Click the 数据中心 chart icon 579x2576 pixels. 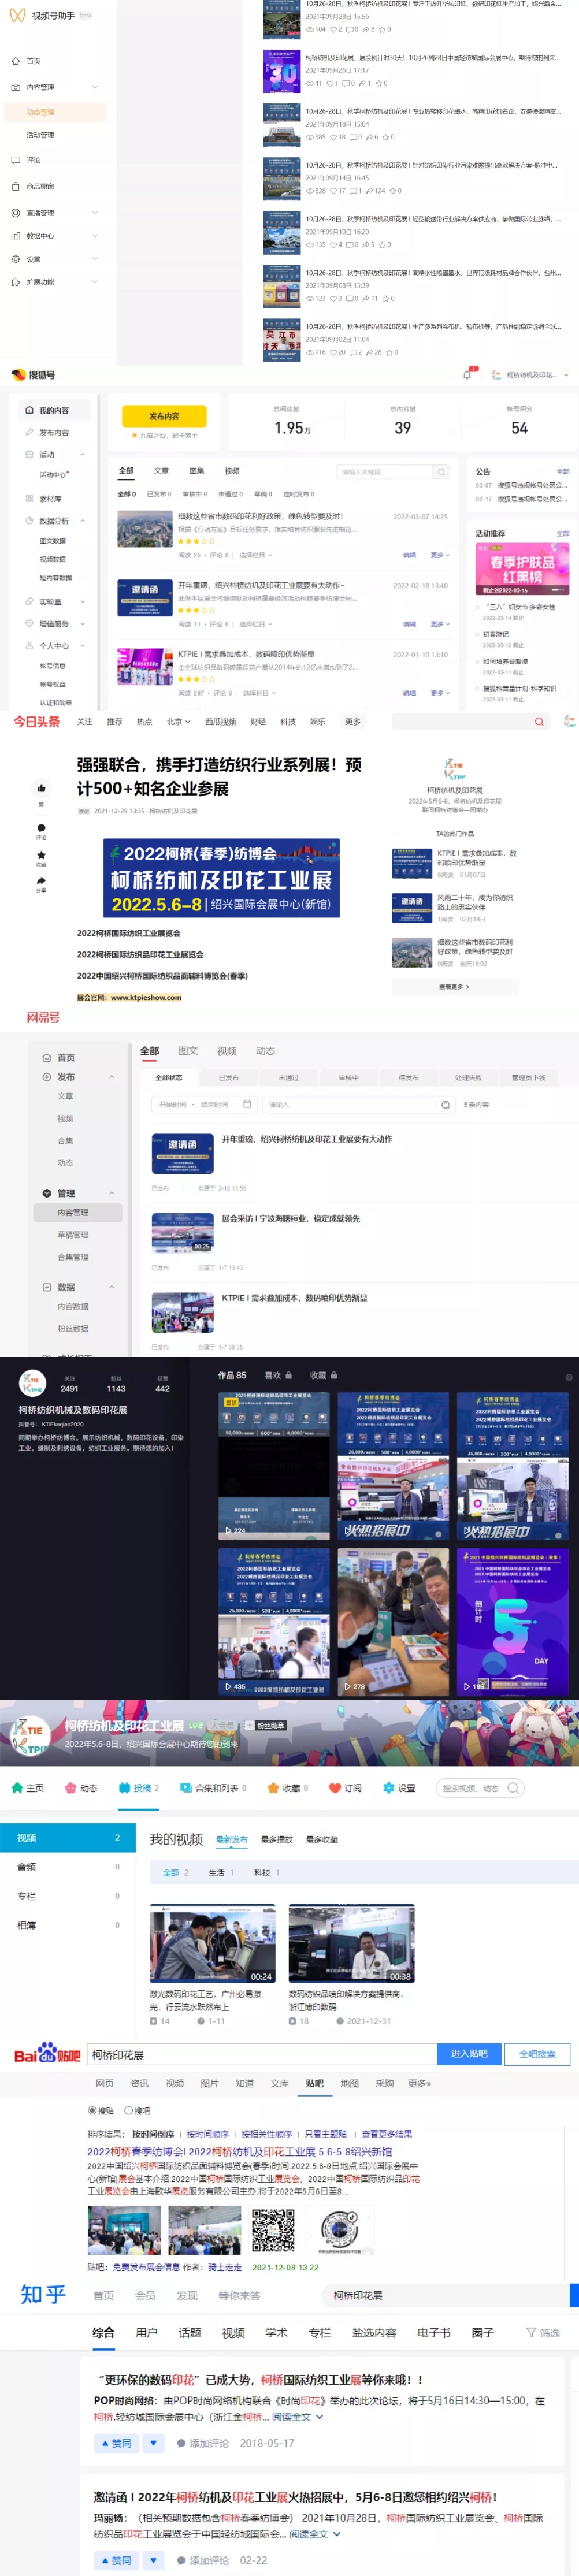coord(16,236)
